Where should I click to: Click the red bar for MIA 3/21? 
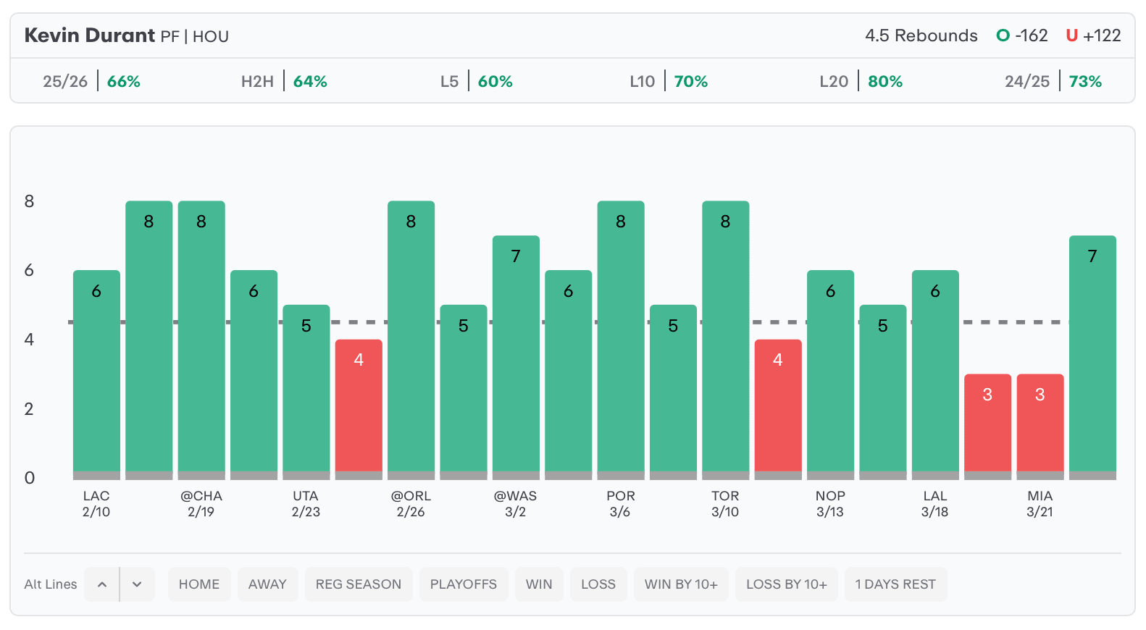1040,424
